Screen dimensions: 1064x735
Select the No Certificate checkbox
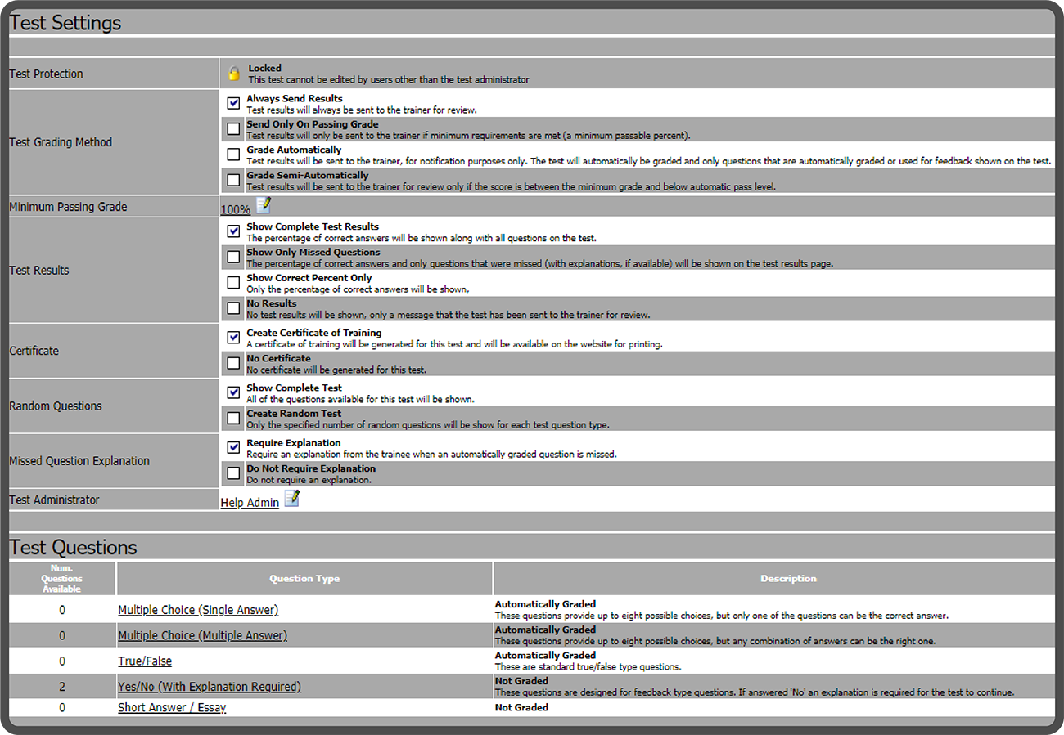[234, 363]
